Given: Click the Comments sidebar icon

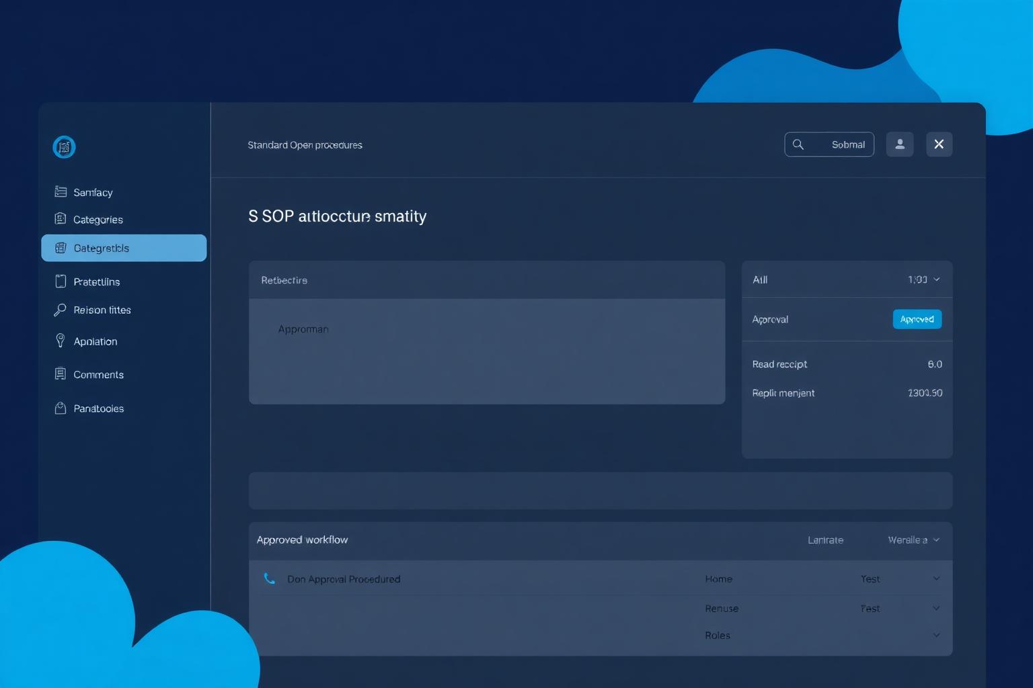Looking at the screenshot, I should pyautogui.click(x=61, y=374).
